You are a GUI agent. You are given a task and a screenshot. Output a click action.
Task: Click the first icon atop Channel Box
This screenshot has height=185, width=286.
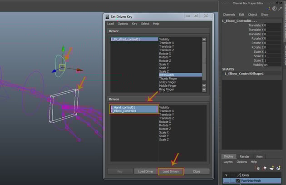269,8
